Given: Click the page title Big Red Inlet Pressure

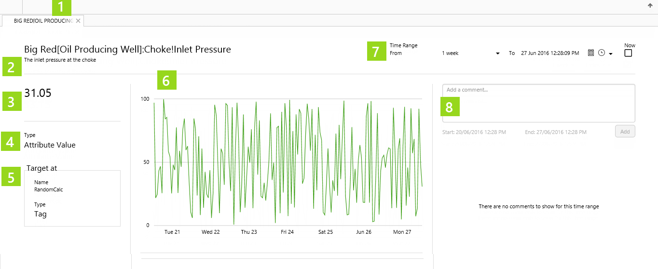Looking at the screenshot, I should pyautogui.click(x=127, y=49).
